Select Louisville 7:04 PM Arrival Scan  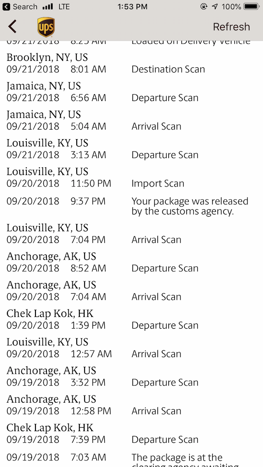[131, 234]
